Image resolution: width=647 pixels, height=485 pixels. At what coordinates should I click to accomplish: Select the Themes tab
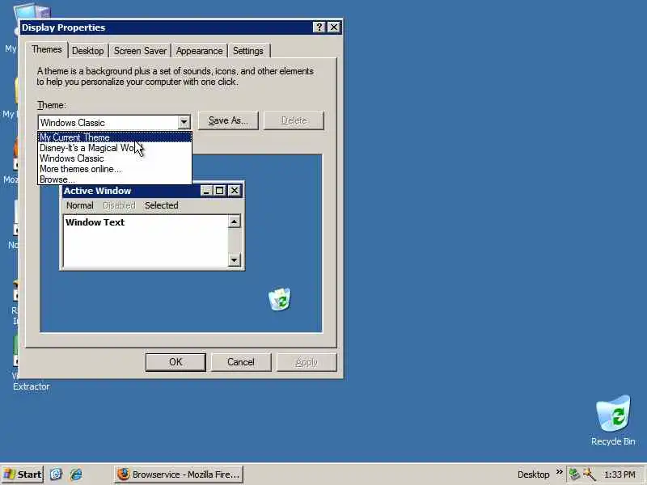pyautogui.click(x=47, y=49)
